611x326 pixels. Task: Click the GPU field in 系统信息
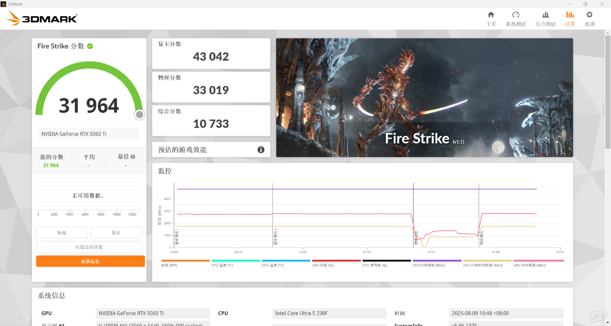(153, 313)
